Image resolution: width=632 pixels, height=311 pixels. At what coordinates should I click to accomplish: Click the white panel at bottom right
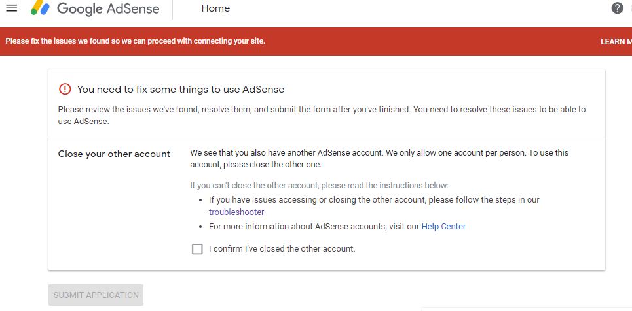tap(527, 308)
